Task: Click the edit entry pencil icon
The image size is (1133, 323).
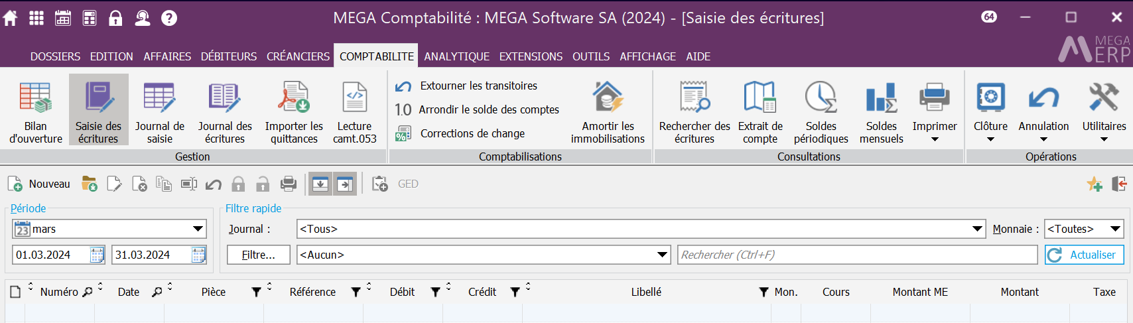Action: click(114, 184)
